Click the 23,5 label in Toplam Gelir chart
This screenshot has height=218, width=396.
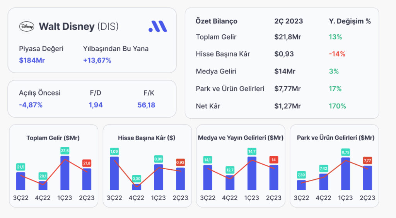65,151
